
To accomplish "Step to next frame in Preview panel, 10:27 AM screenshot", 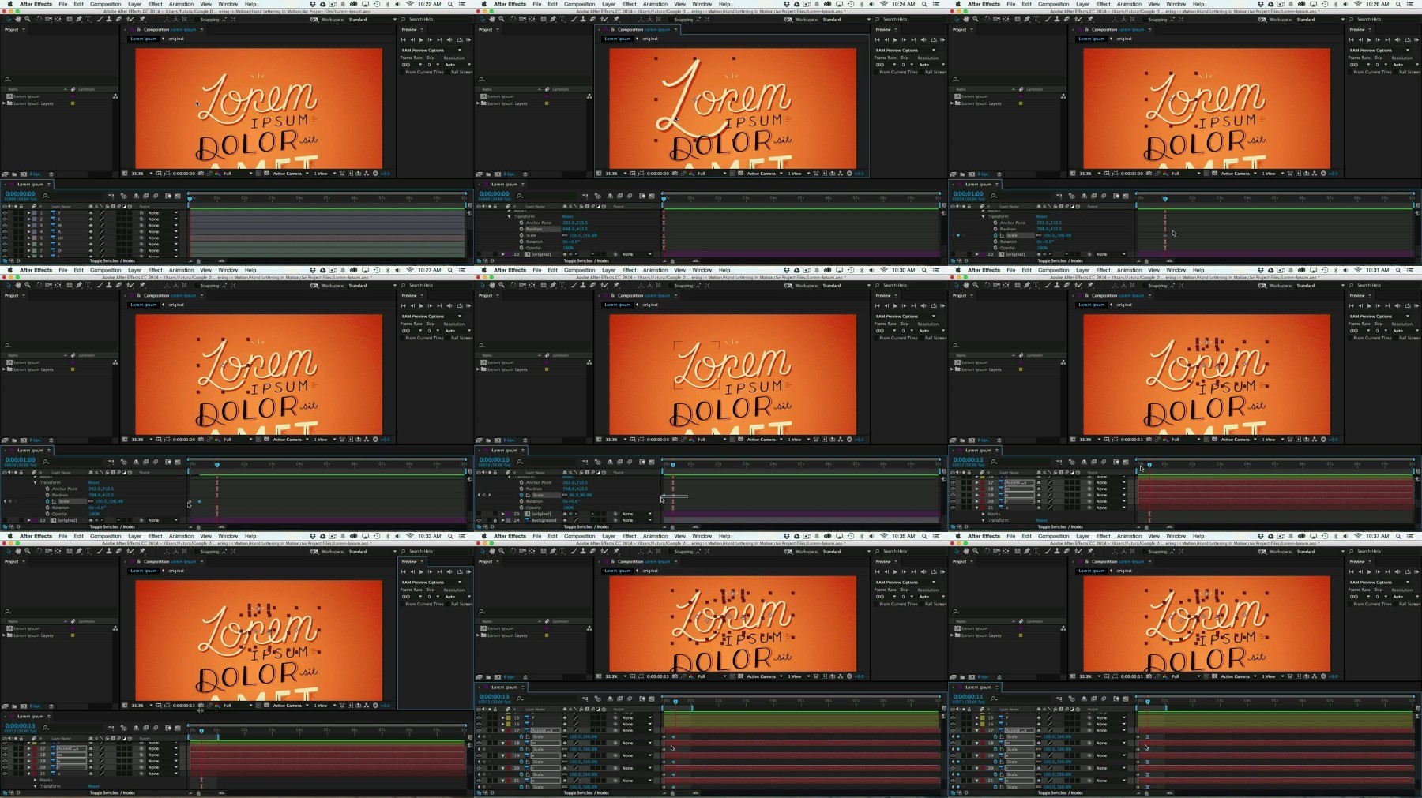I will [x=430, y=305].
